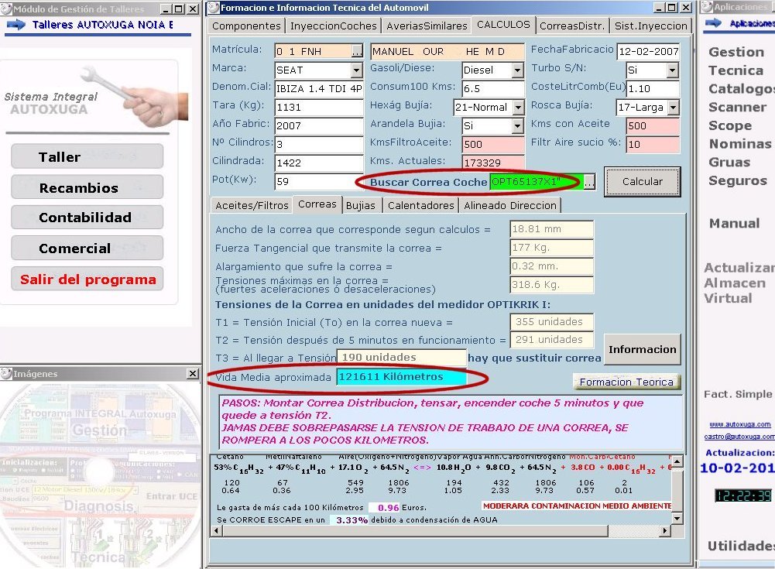Viewport: 775px width, 569px height.
Task: Click horizontal scrollbar right arrow
Action: [x=665, y=531]
